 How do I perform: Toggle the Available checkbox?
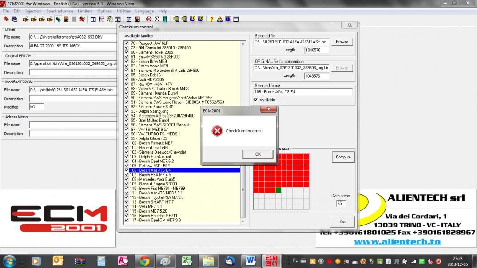tap(256, 100)
